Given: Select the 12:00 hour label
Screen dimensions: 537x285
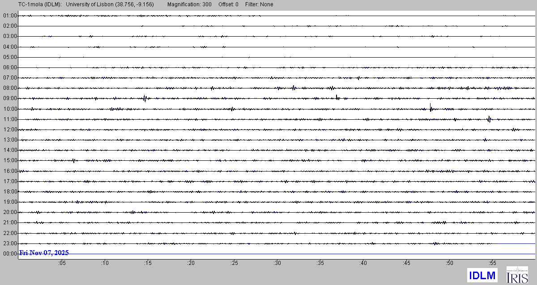Looking at the screenshot, I should pyautogui.click(x=10, y=130).
